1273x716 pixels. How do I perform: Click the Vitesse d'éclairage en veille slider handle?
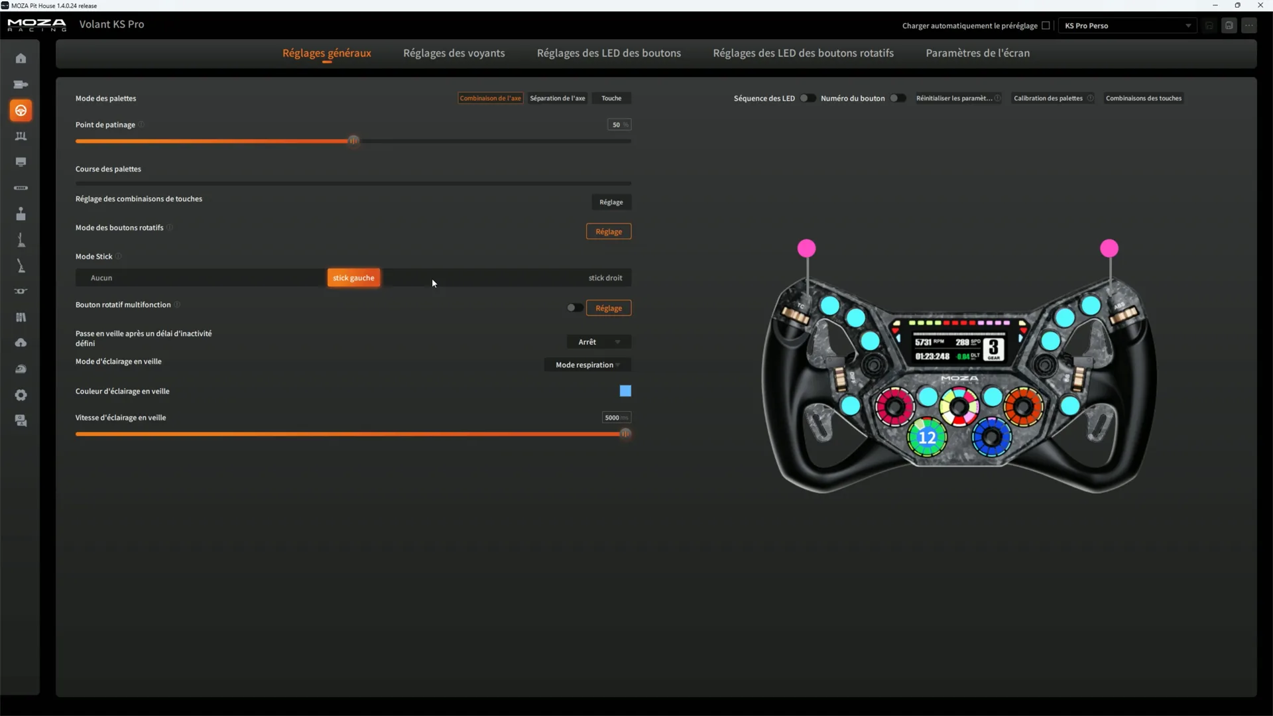coord(625,434)
